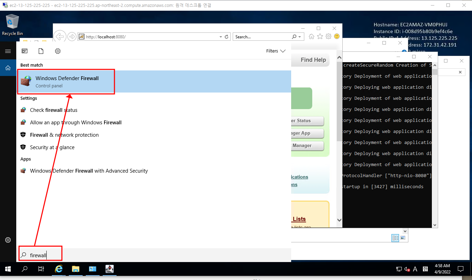Click the IE Home icon
Viewport: 472px width, 280px height.
312,37
